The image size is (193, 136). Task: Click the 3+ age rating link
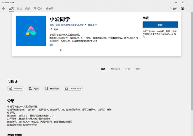61,50
